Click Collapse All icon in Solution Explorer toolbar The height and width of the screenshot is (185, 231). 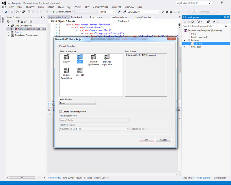(208, 22)
